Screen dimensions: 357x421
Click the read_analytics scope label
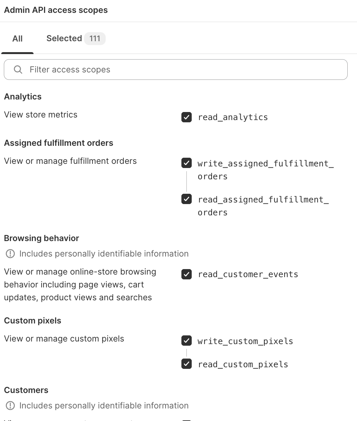[233, 117]
